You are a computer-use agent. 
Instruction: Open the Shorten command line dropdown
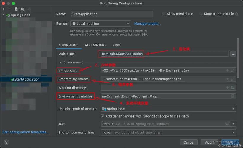[x=168, y=133]
